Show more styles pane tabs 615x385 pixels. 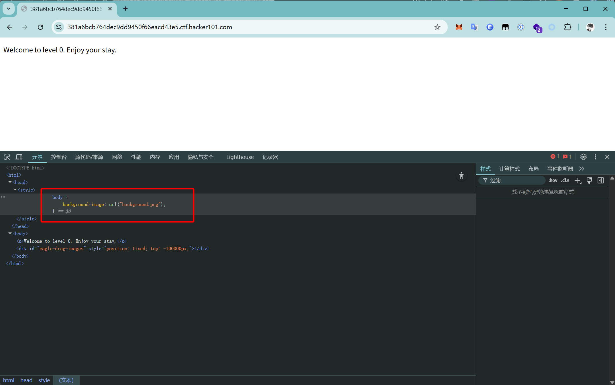(581, 169)
